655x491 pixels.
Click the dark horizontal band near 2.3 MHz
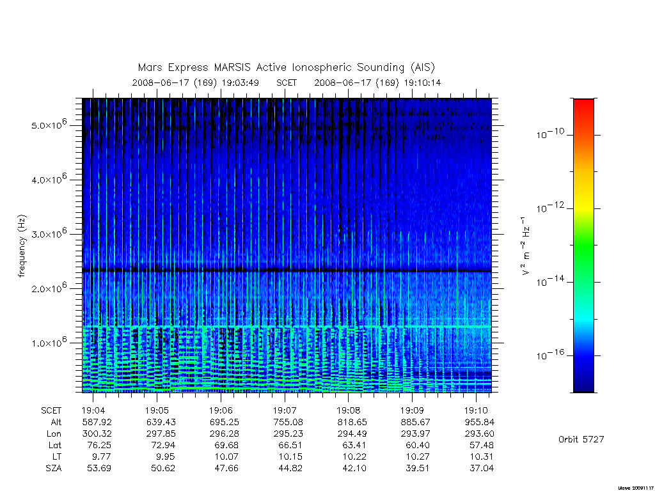[287, 270]
